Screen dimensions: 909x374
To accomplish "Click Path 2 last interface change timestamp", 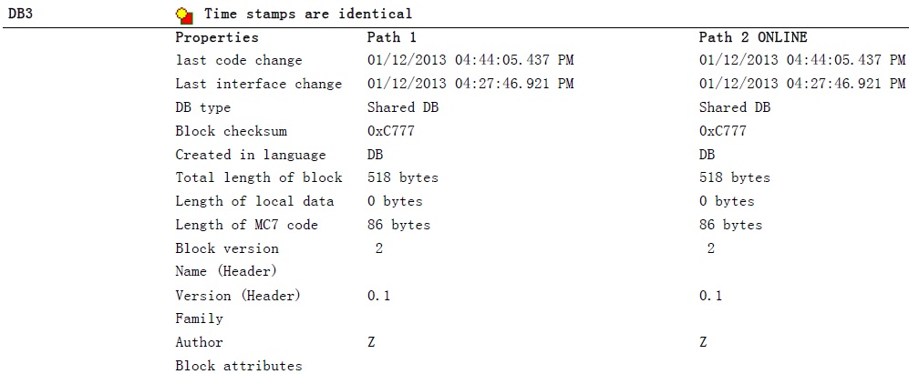I will [x=801, y=84].
